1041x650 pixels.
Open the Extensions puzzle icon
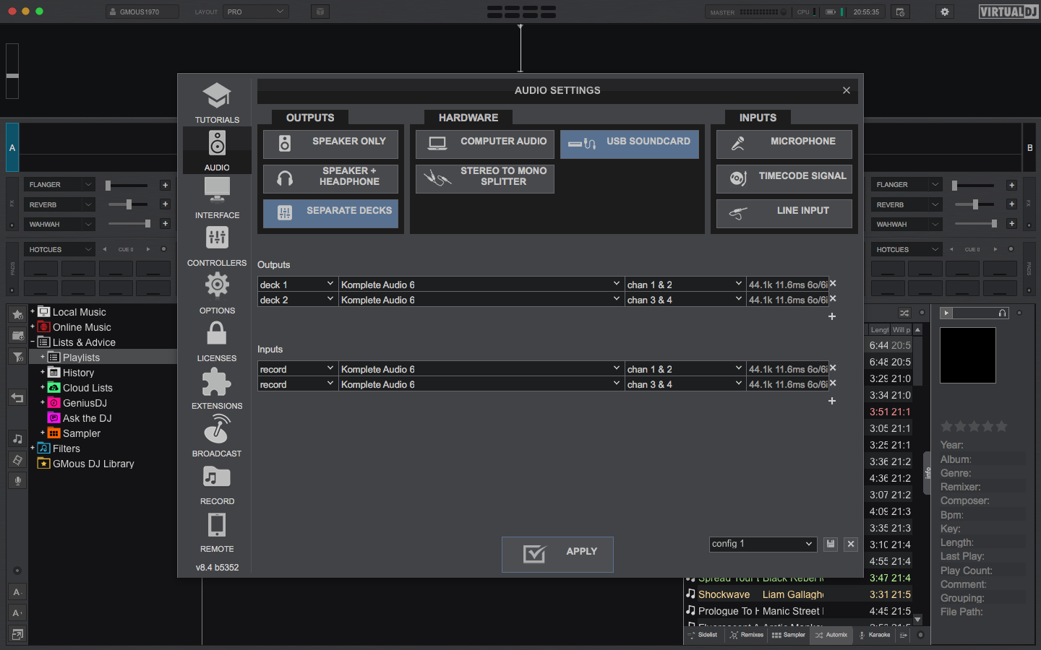[217, 382]
